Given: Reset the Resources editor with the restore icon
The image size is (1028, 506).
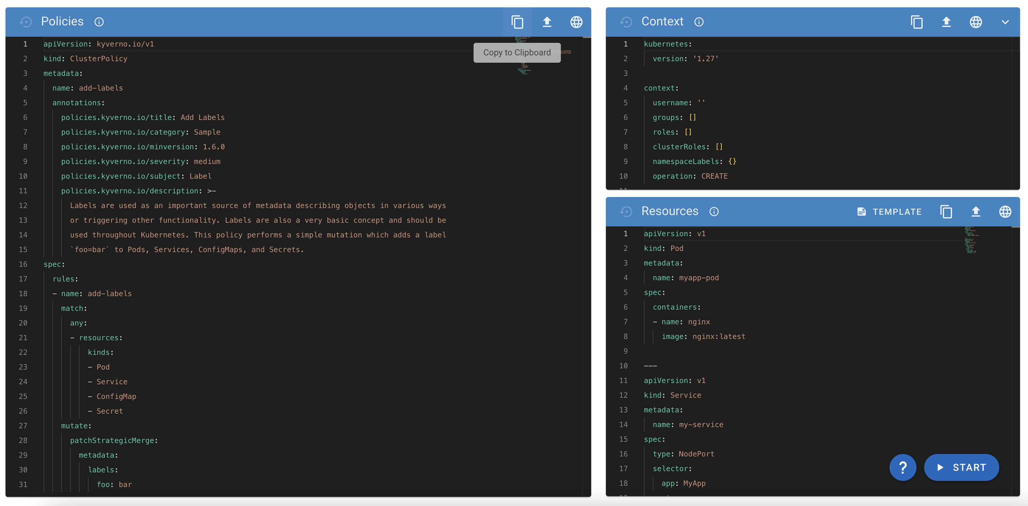Looking at the screenshot, I should (626, 212).
